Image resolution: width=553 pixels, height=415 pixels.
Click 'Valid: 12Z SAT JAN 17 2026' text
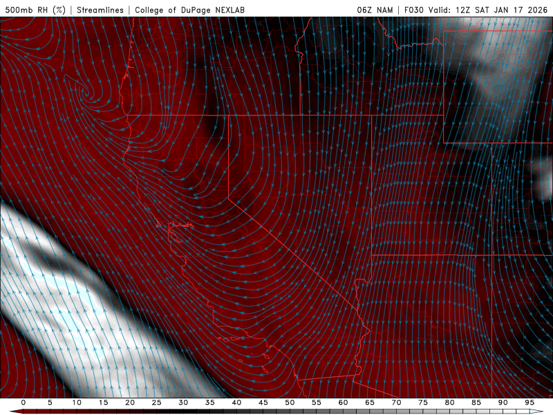[x=488, y=10]
